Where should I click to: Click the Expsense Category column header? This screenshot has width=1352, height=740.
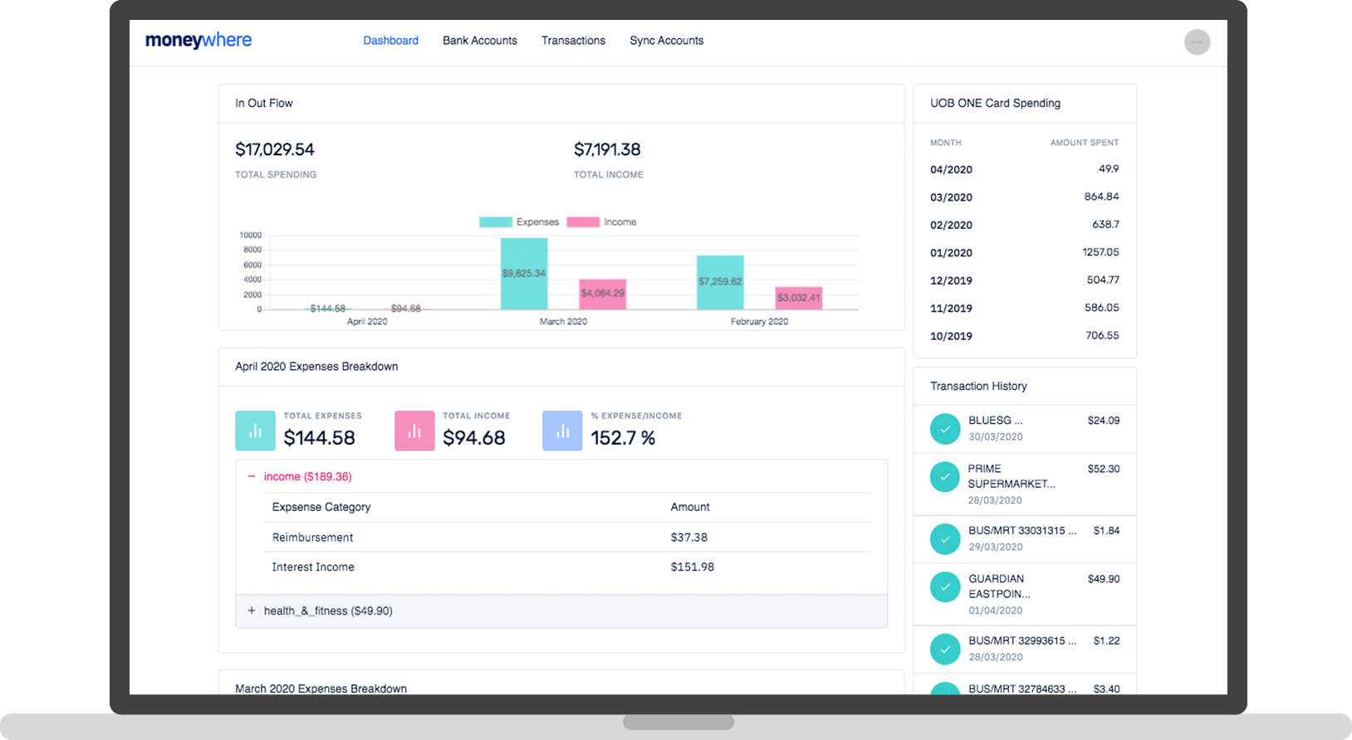click(321, 507)
